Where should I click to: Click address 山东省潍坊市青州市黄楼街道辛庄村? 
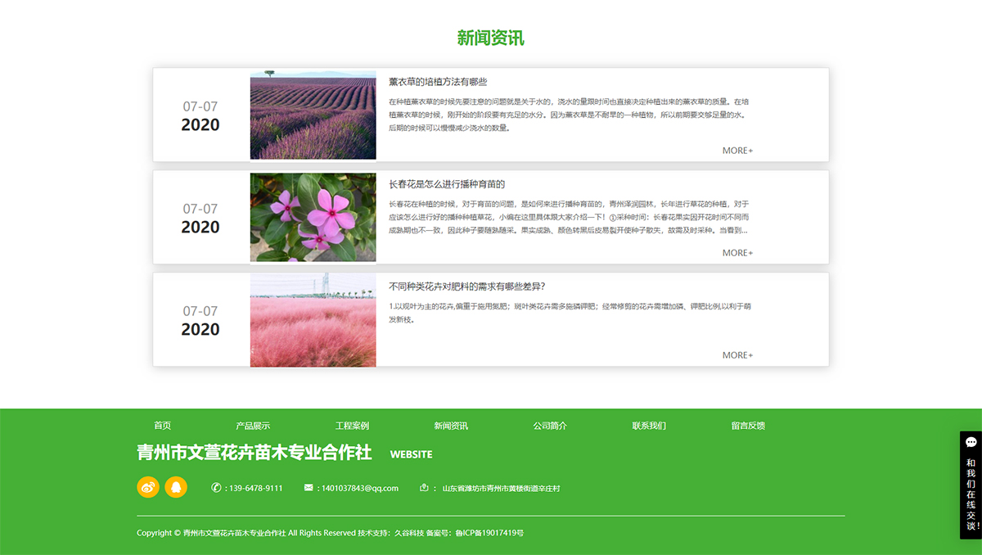pos(501,489)
